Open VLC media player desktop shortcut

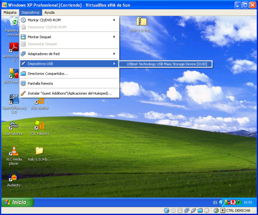point(13,155)
